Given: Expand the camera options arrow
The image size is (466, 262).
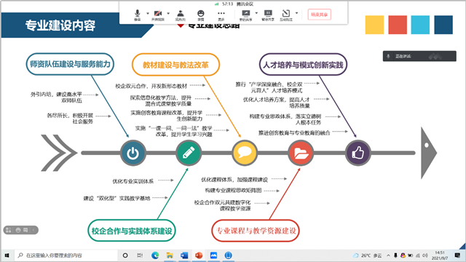Looking at the screenshot, I should coord(168,13).
